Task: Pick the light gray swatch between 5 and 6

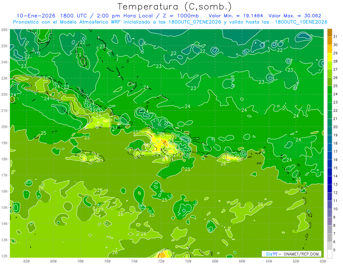Action: (330, 246)
